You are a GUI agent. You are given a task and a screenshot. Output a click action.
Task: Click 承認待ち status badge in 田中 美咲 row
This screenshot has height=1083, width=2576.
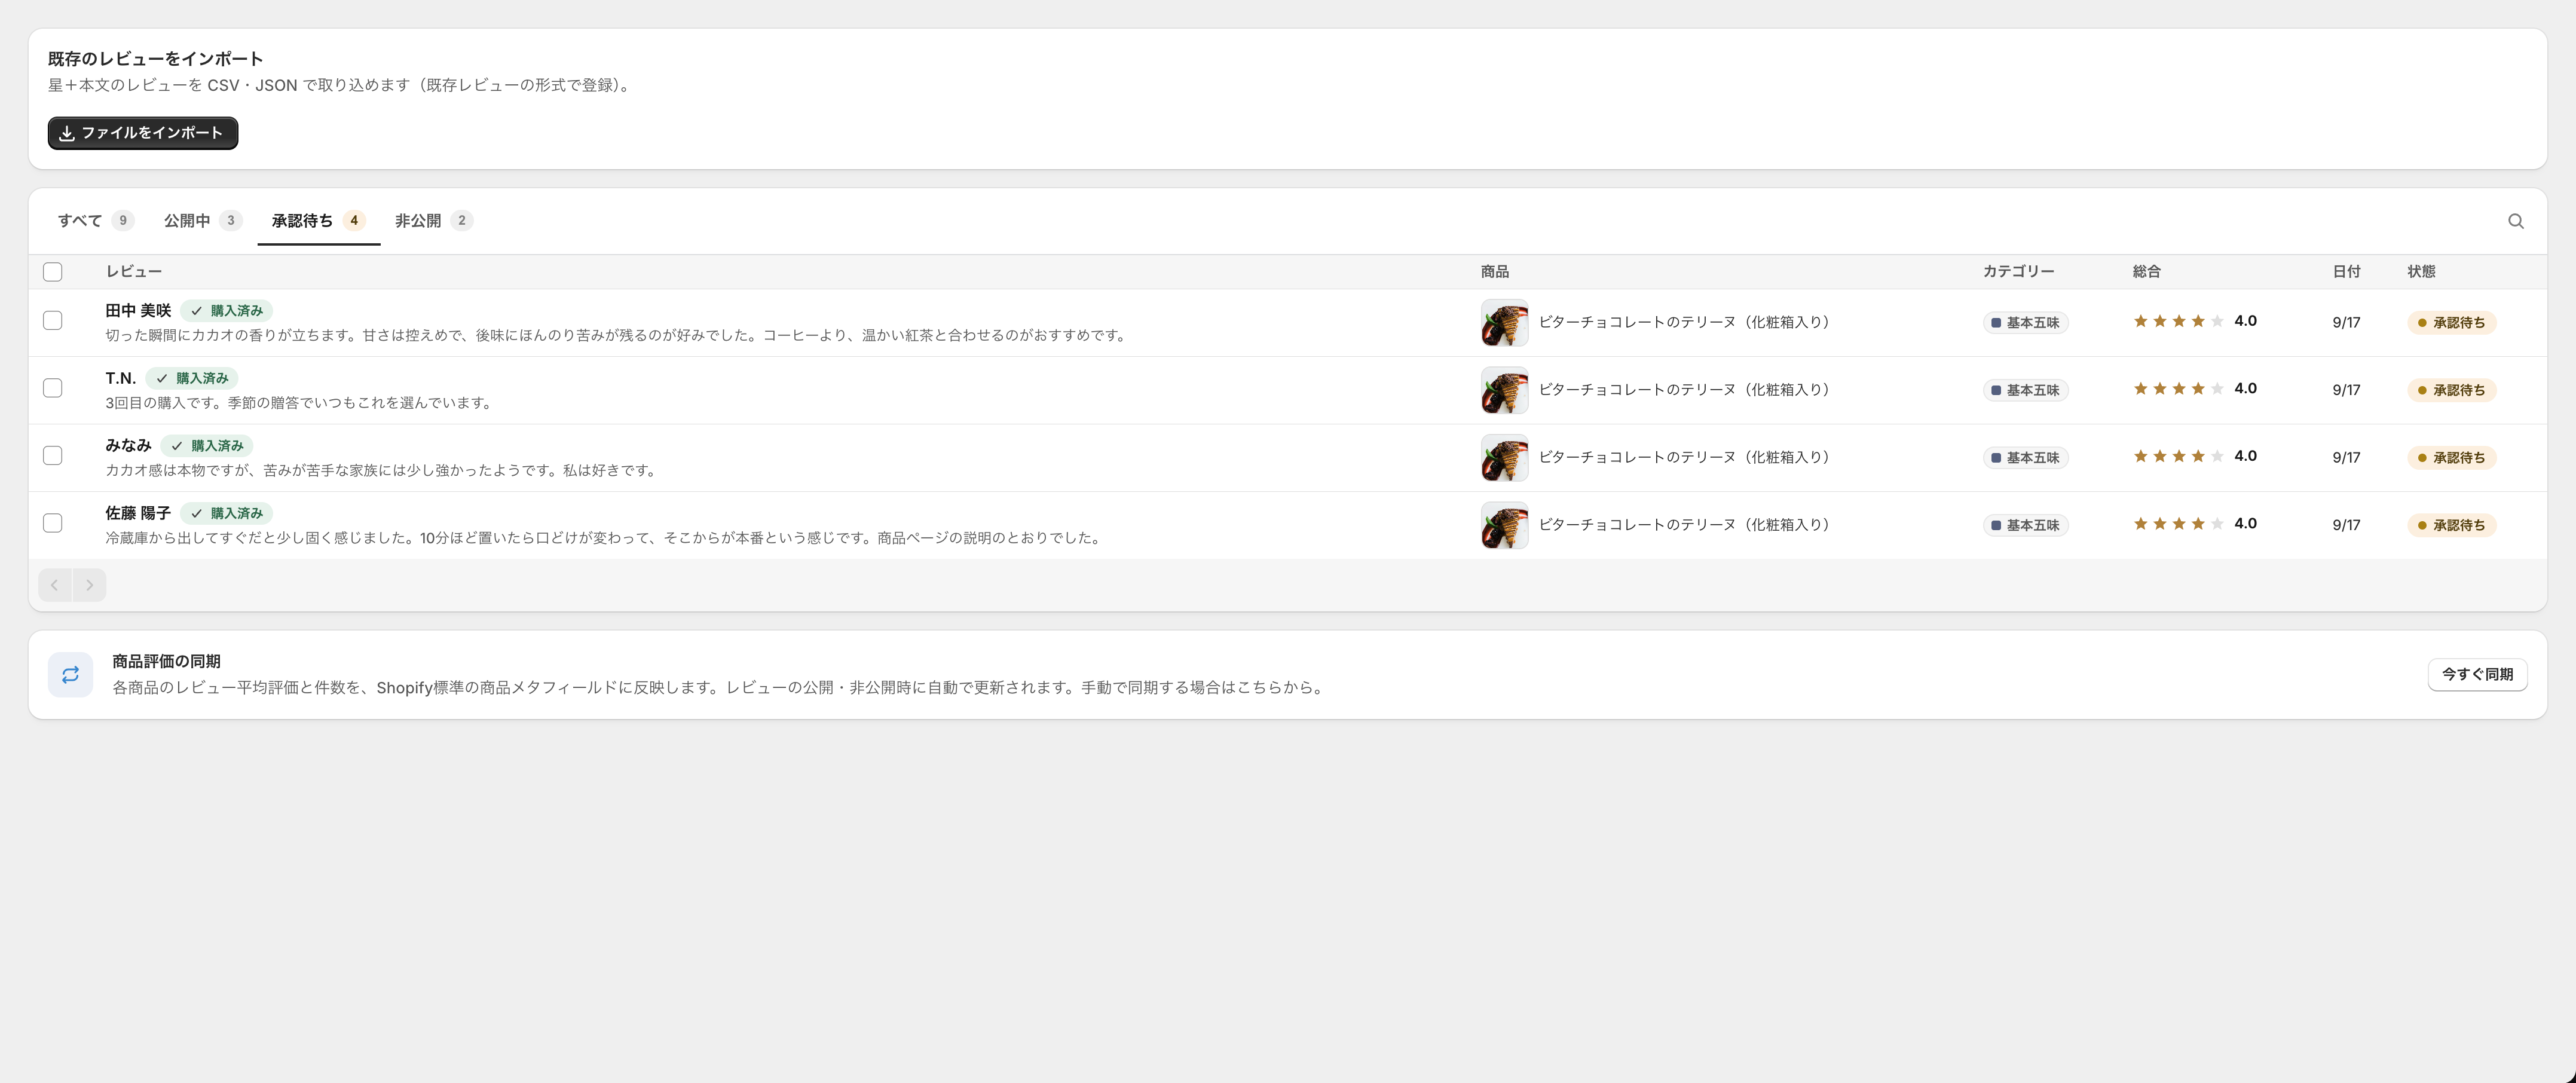[2451, 323]
